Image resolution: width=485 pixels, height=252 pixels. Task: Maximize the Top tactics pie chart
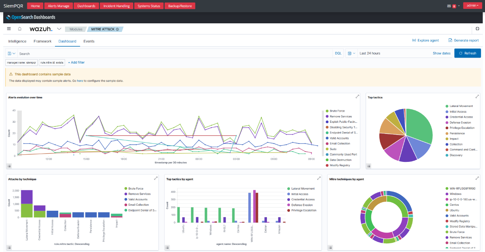click(x=477, y=97)
